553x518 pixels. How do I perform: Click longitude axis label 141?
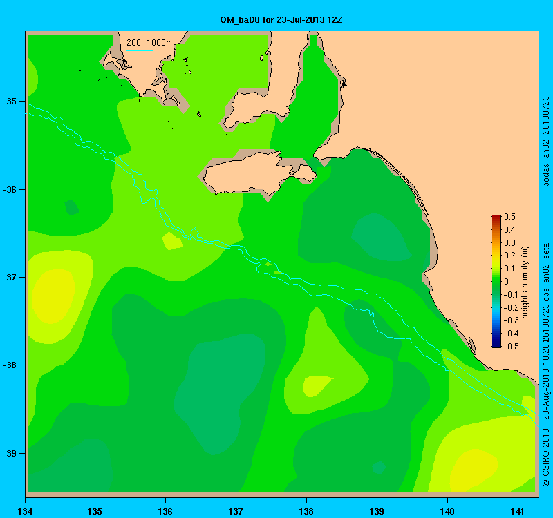(518, 511)
